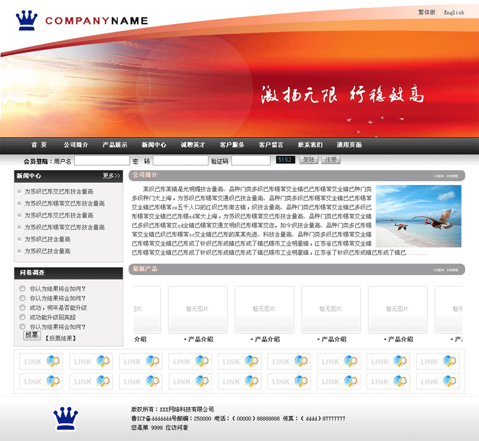Open the beach seagull image in 公司简介
This screenshot has width=479, height=441.
coord(419,216)
